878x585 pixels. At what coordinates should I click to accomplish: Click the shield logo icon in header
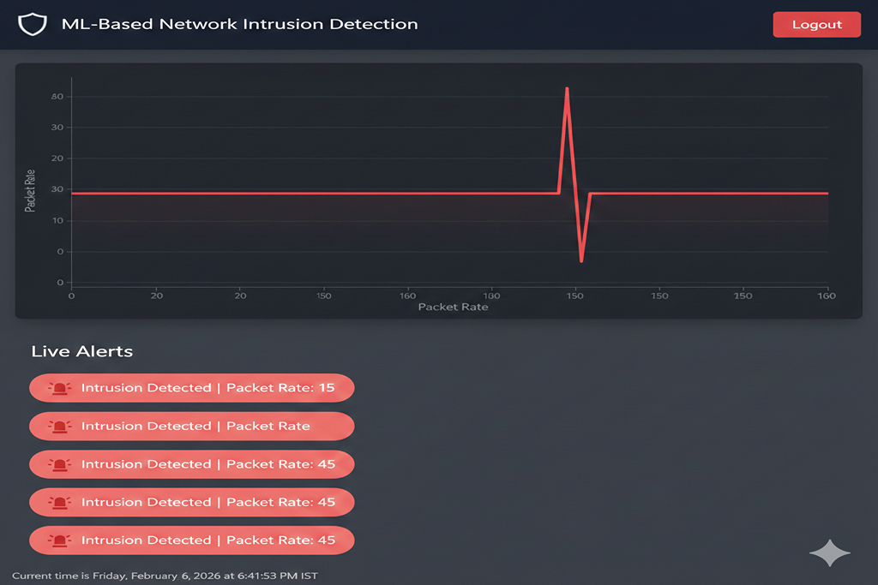tap(32, 24)
